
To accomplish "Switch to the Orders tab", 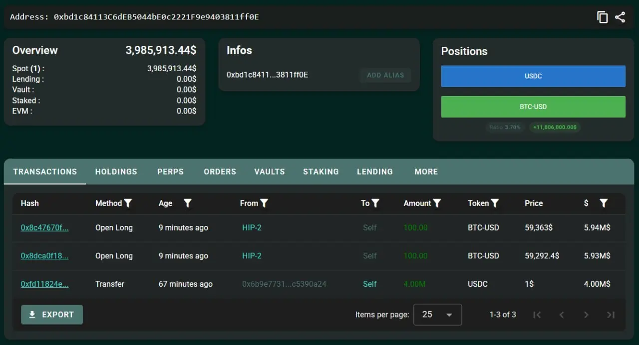I will 220,172.
